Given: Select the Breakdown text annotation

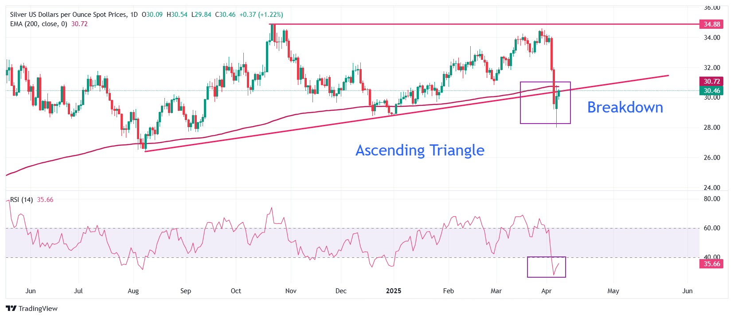Looking at the screenshot, I should click(x=625, y=108).
